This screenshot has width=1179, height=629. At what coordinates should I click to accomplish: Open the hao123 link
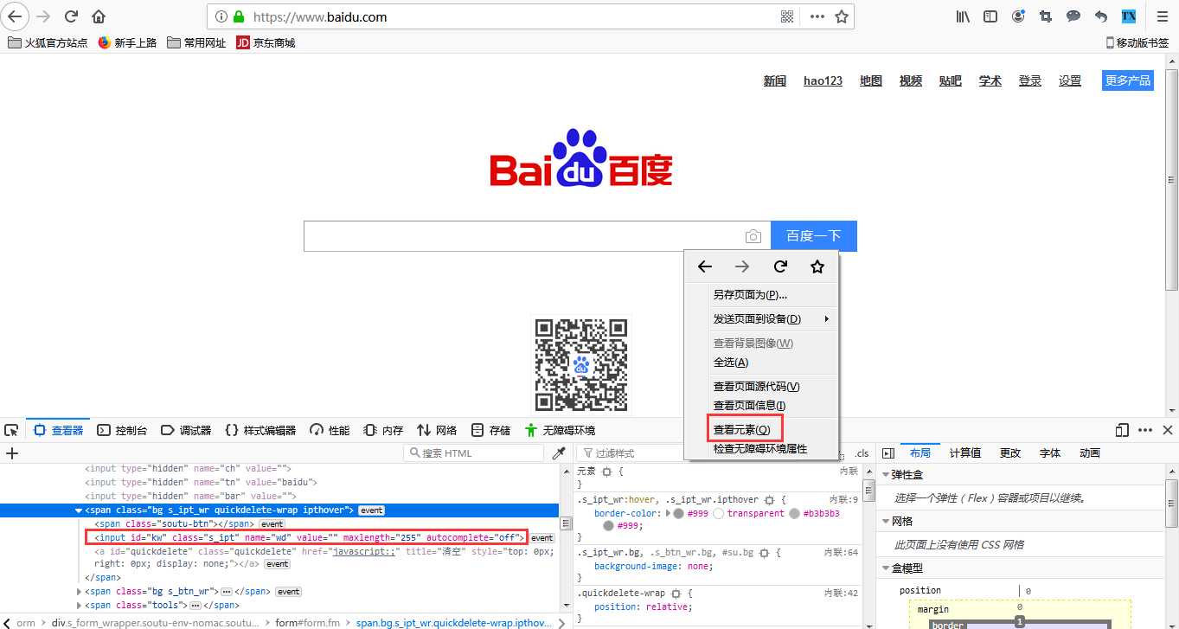823,80
